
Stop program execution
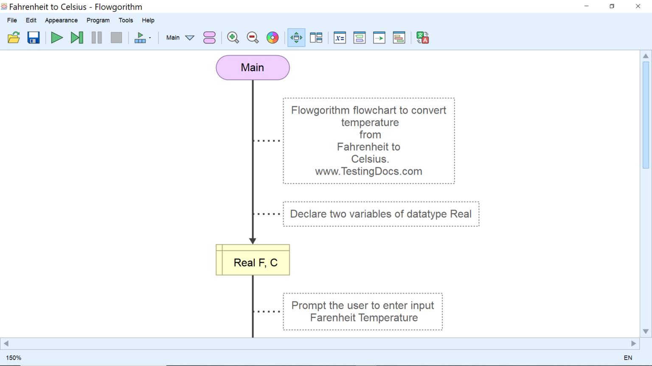point(116,37)
